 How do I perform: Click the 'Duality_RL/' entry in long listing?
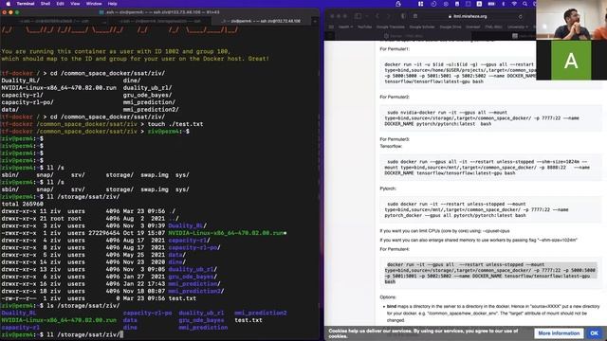click(104, 225)
